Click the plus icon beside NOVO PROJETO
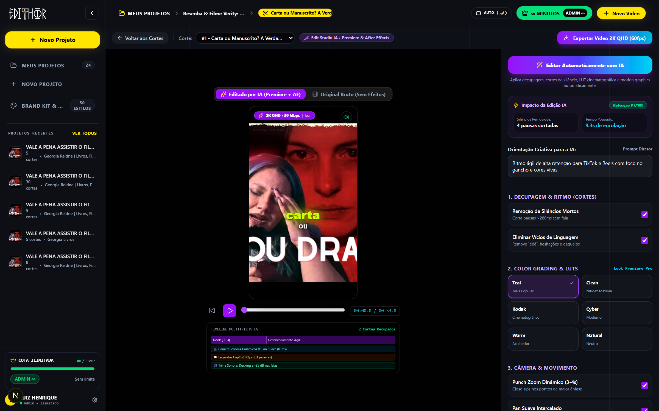659x411 pixels. pyautogui.click(x=13, y=84)
